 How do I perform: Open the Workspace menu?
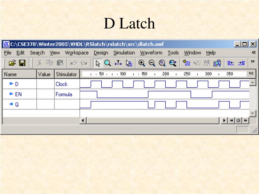coord(77,53)
